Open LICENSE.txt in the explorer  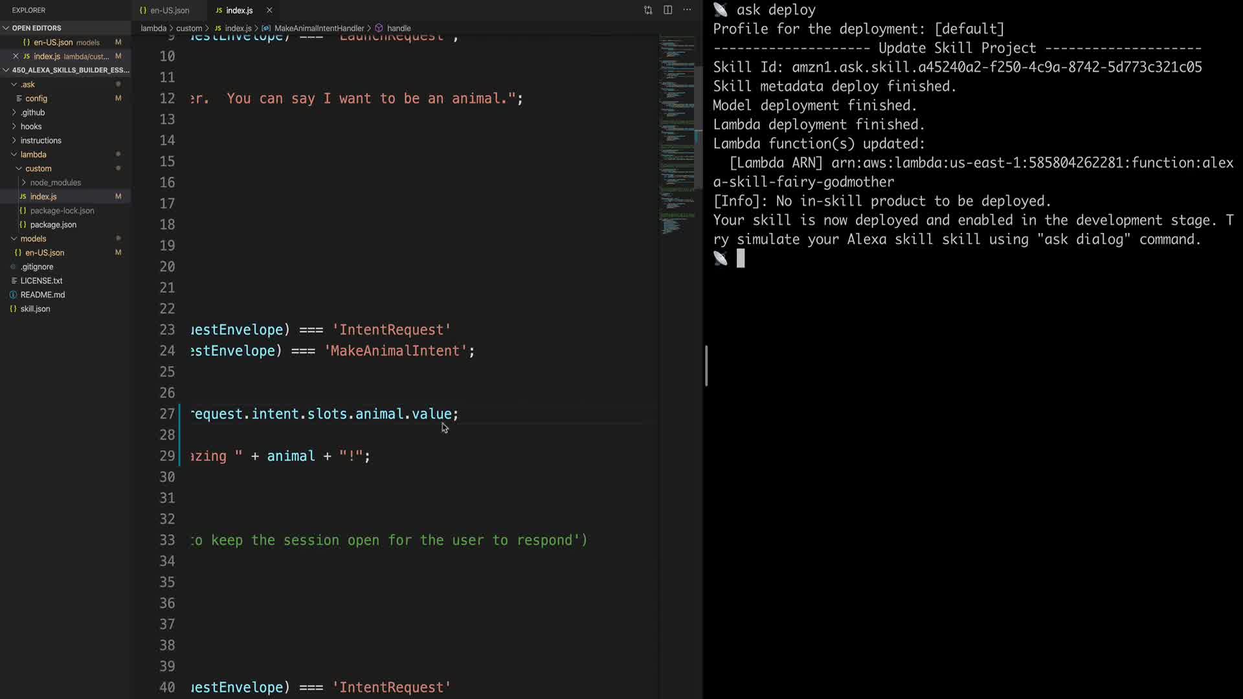point(41,281)
